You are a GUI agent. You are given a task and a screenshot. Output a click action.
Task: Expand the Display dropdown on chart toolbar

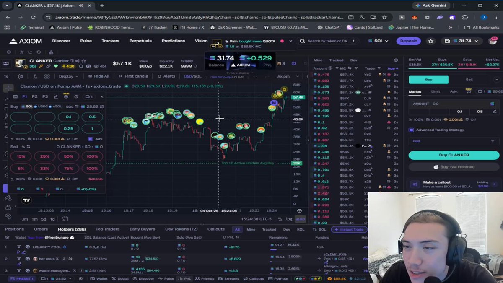[68, 76]
